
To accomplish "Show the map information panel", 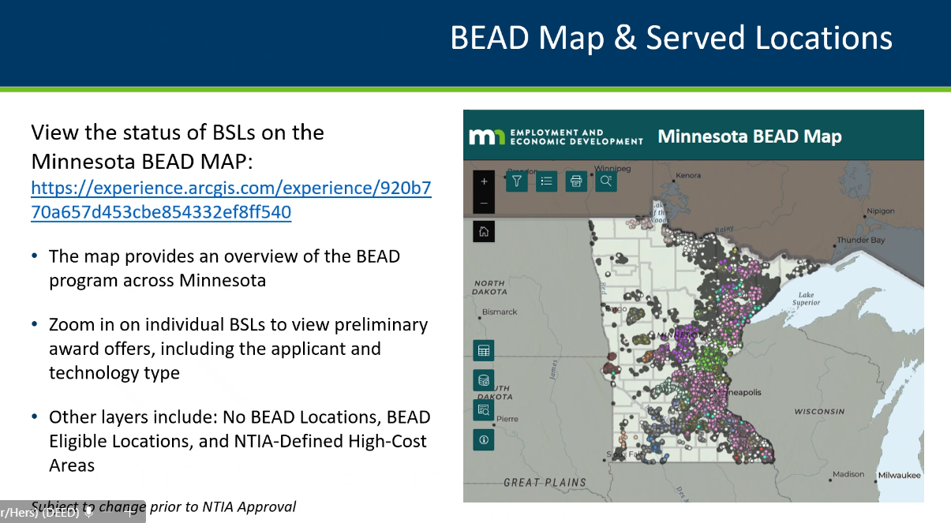I will pos(484,439).
